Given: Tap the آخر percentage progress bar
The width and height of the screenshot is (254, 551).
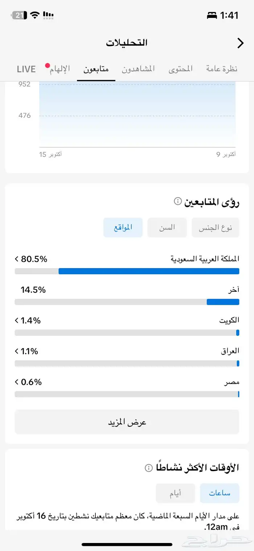Looking at the screenshot, I should click(127, 302).
